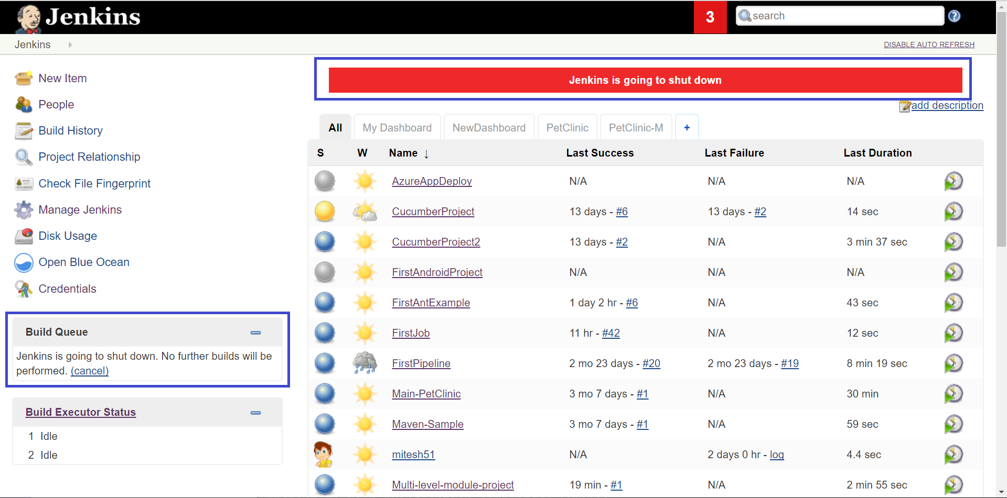Viewport: 1007px width, 498px height.
Task: Open FirstJob last success build #42
Action: pyautogui.click(x=611, y=333)
